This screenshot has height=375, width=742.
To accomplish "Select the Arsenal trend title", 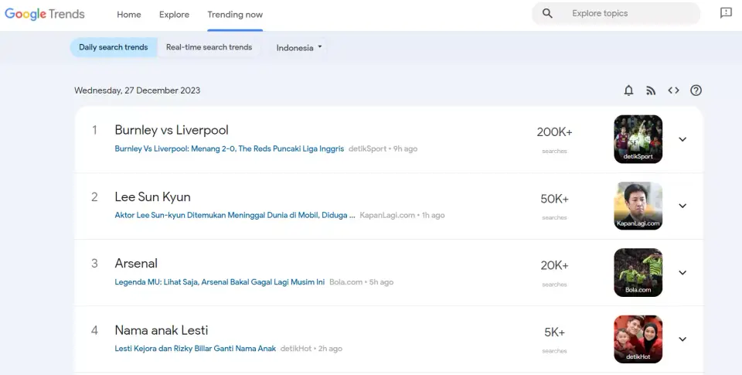I will coord(136,263).
